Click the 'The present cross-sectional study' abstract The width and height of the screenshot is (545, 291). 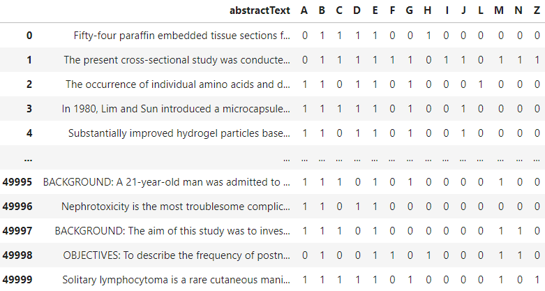pyautogui.click(x=177, y=60)
